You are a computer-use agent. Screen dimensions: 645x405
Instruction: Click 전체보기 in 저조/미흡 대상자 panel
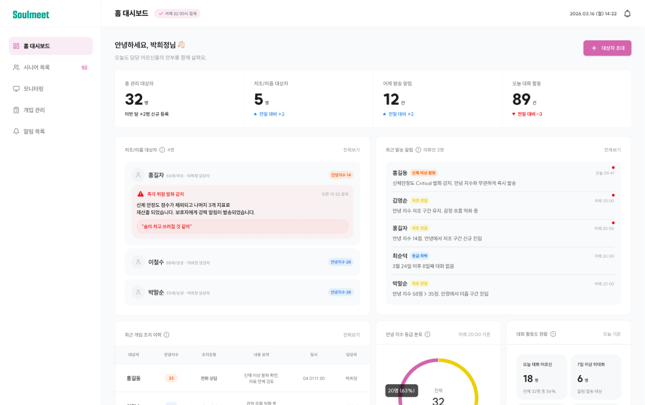click(351, 150)
